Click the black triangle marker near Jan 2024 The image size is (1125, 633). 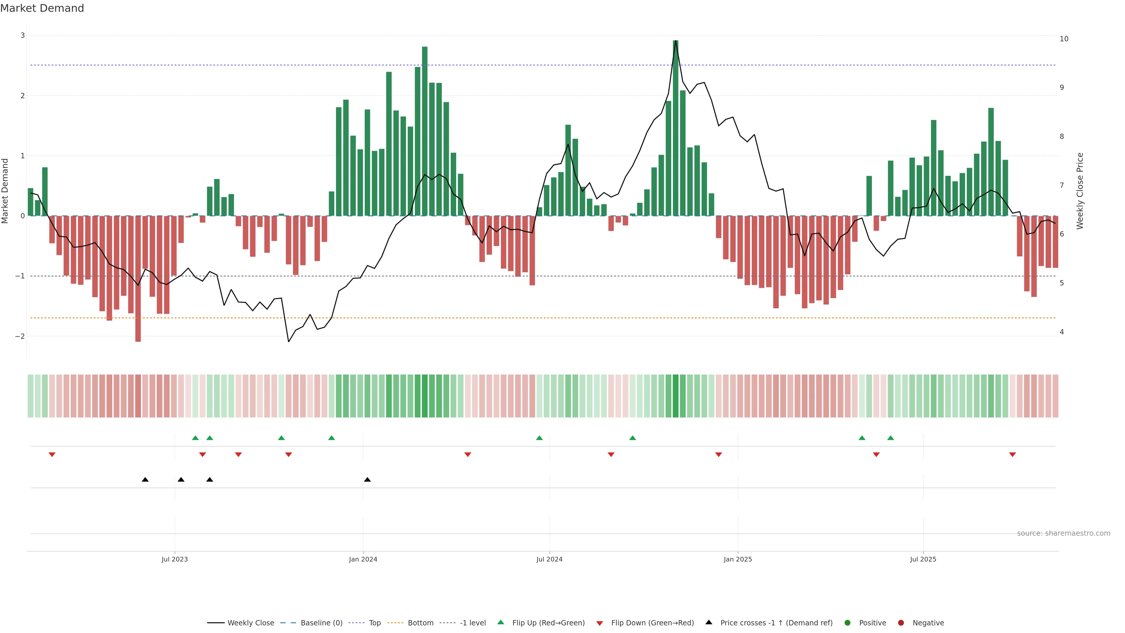[x=367, y=480]
